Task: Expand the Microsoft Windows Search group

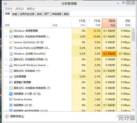Action: coord(6,65)
